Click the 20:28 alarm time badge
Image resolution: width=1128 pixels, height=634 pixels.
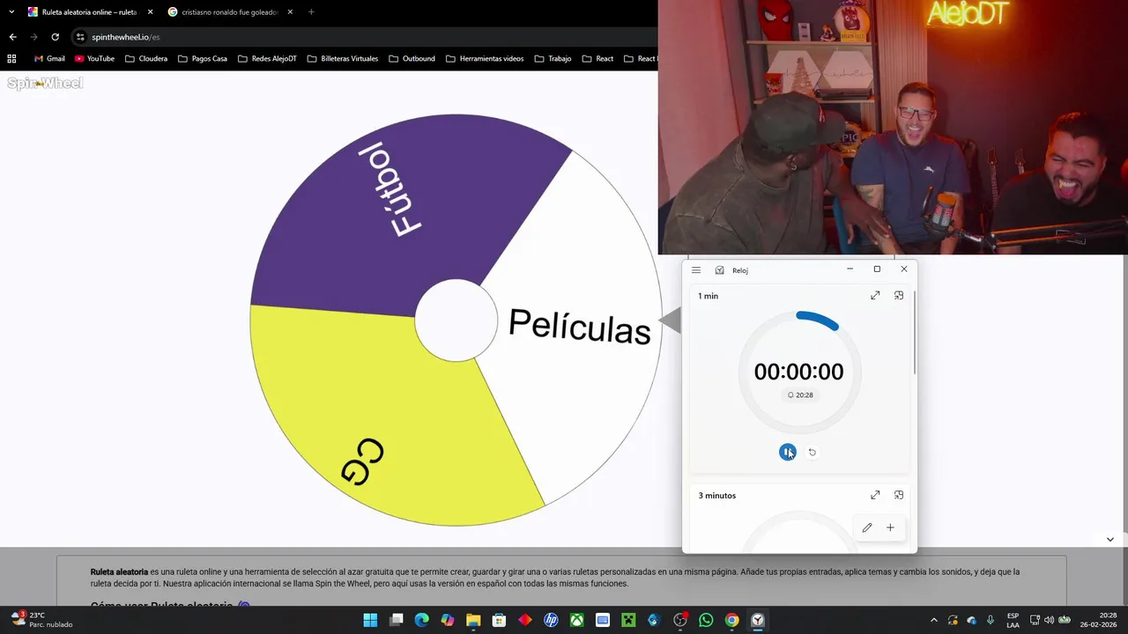point(800,395)
